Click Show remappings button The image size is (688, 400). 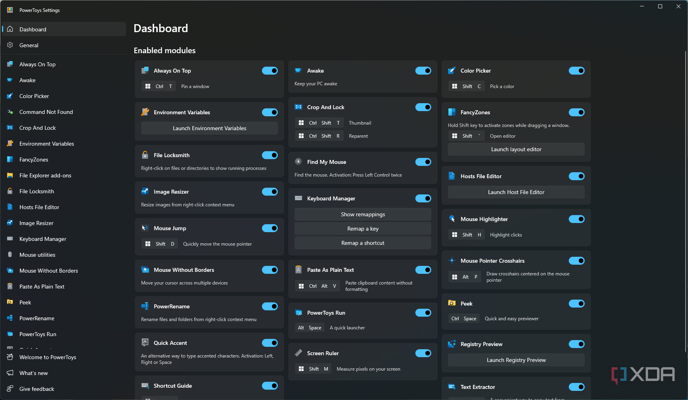click(363, 214)
